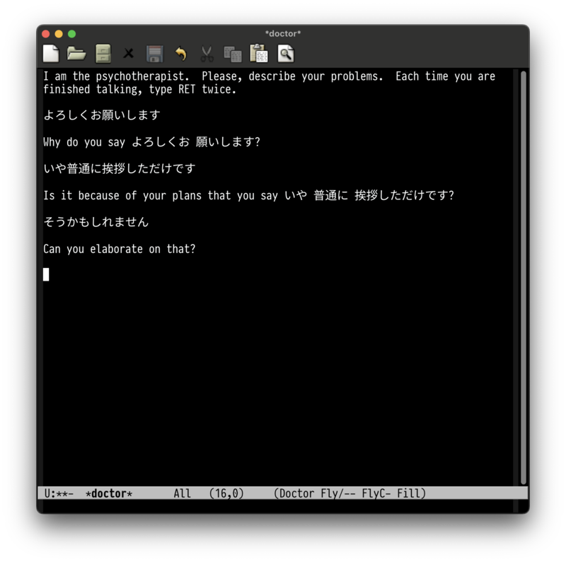Click the All indicator in the mode line
Screen dimensions: 566x562
click(183, 493)
